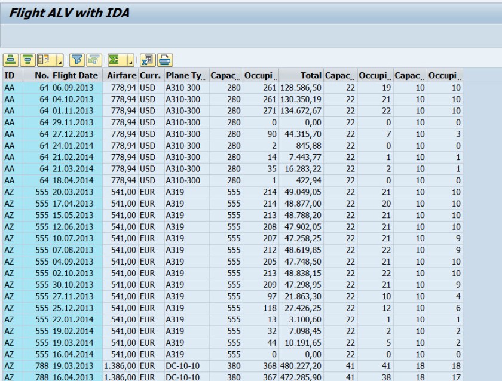Screen dimensions: 502x381
Task: Click the Set Filter funnel icon
Action: [x=76, y=59]
